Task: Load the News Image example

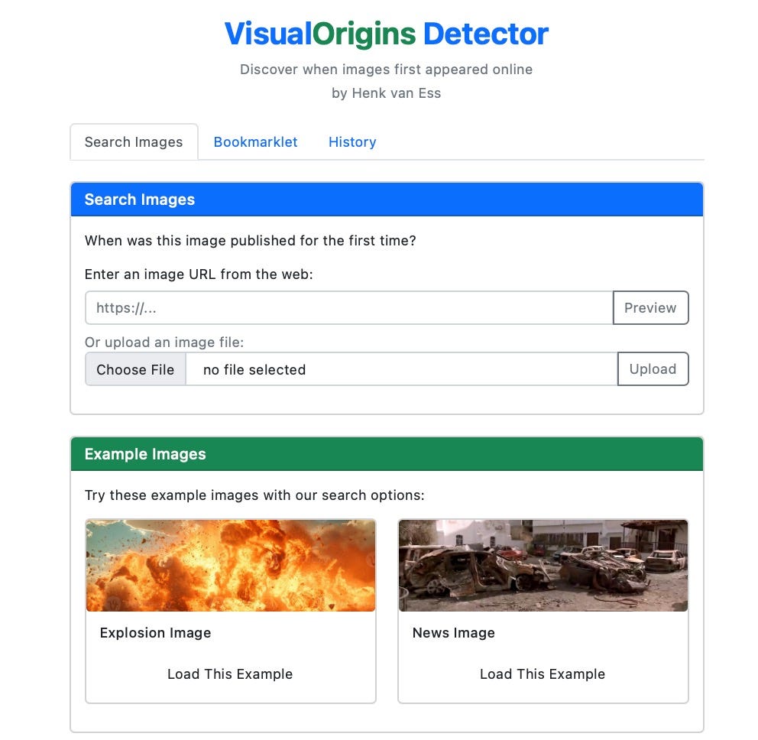Action: pyautogui.click(x=543, y=673)
